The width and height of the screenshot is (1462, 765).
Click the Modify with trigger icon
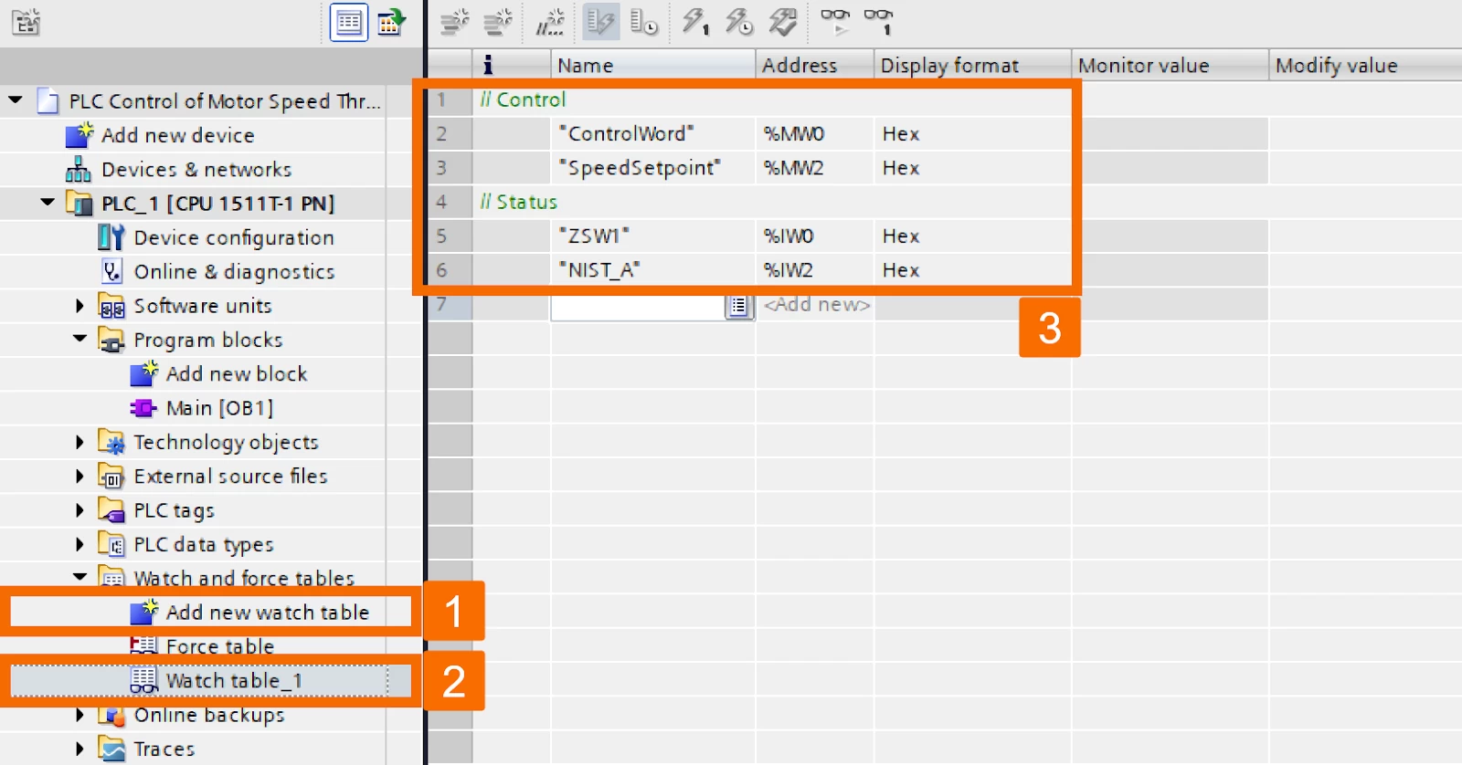coord(739,22)
